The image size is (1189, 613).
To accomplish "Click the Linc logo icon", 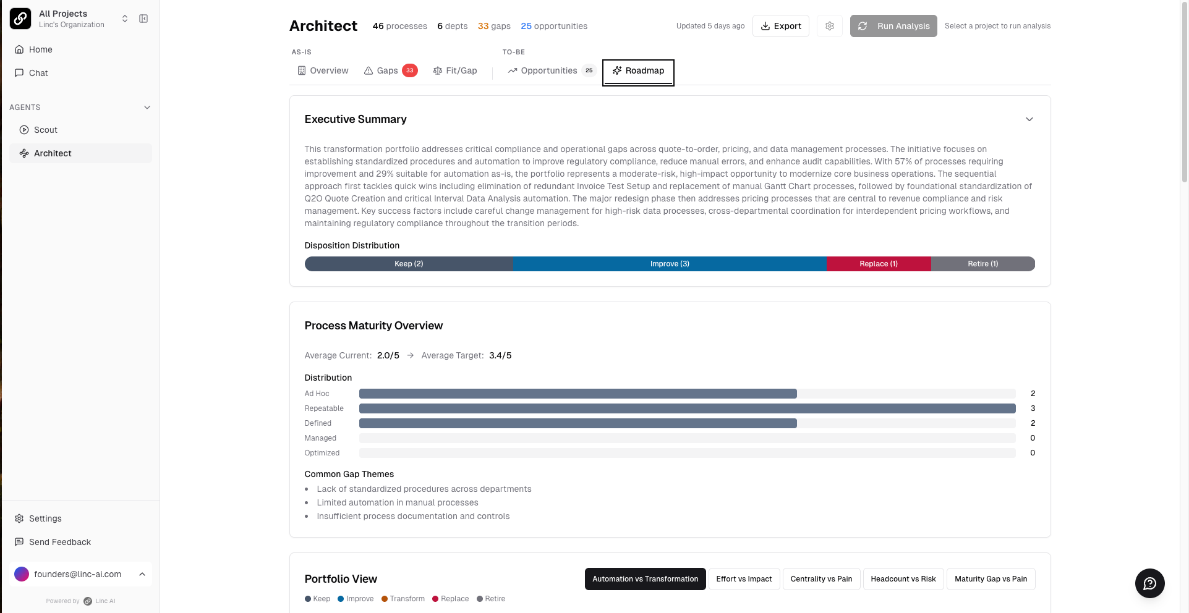I will coord(20,19).
